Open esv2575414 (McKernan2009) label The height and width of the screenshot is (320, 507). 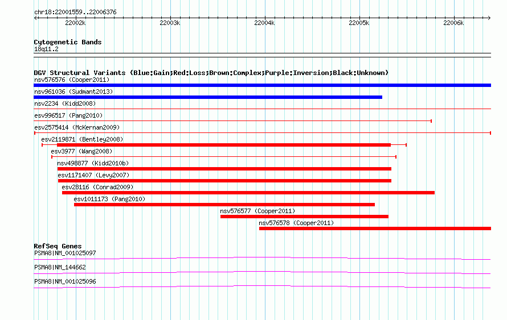click(77, 127)
